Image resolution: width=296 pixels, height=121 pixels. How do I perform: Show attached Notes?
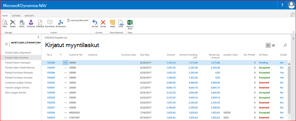click(x=112, y=24)
